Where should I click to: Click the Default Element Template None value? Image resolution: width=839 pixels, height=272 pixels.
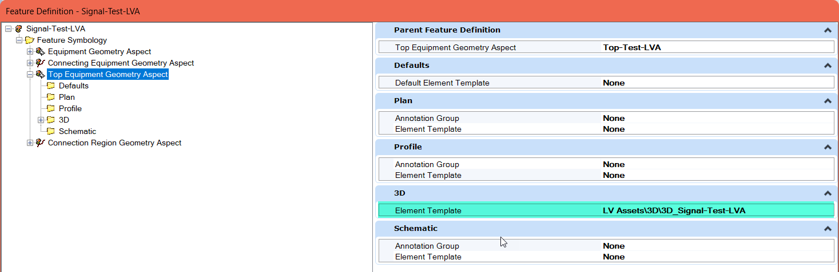click(x=614, y=83)
